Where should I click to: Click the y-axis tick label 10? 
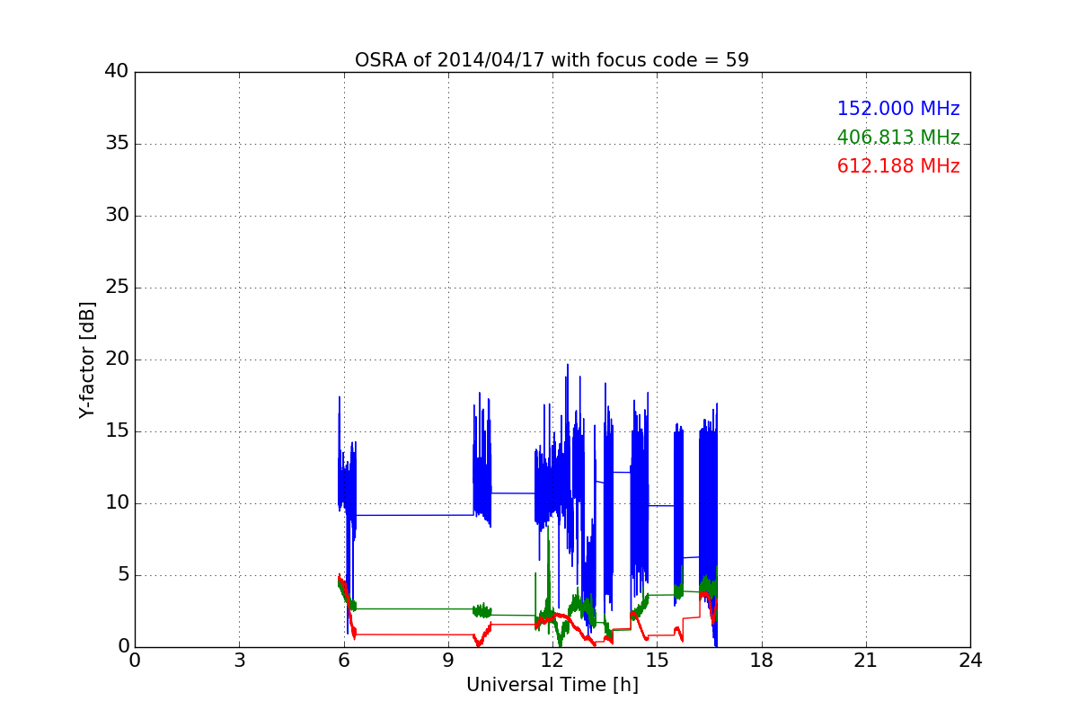tap(117, 503)
